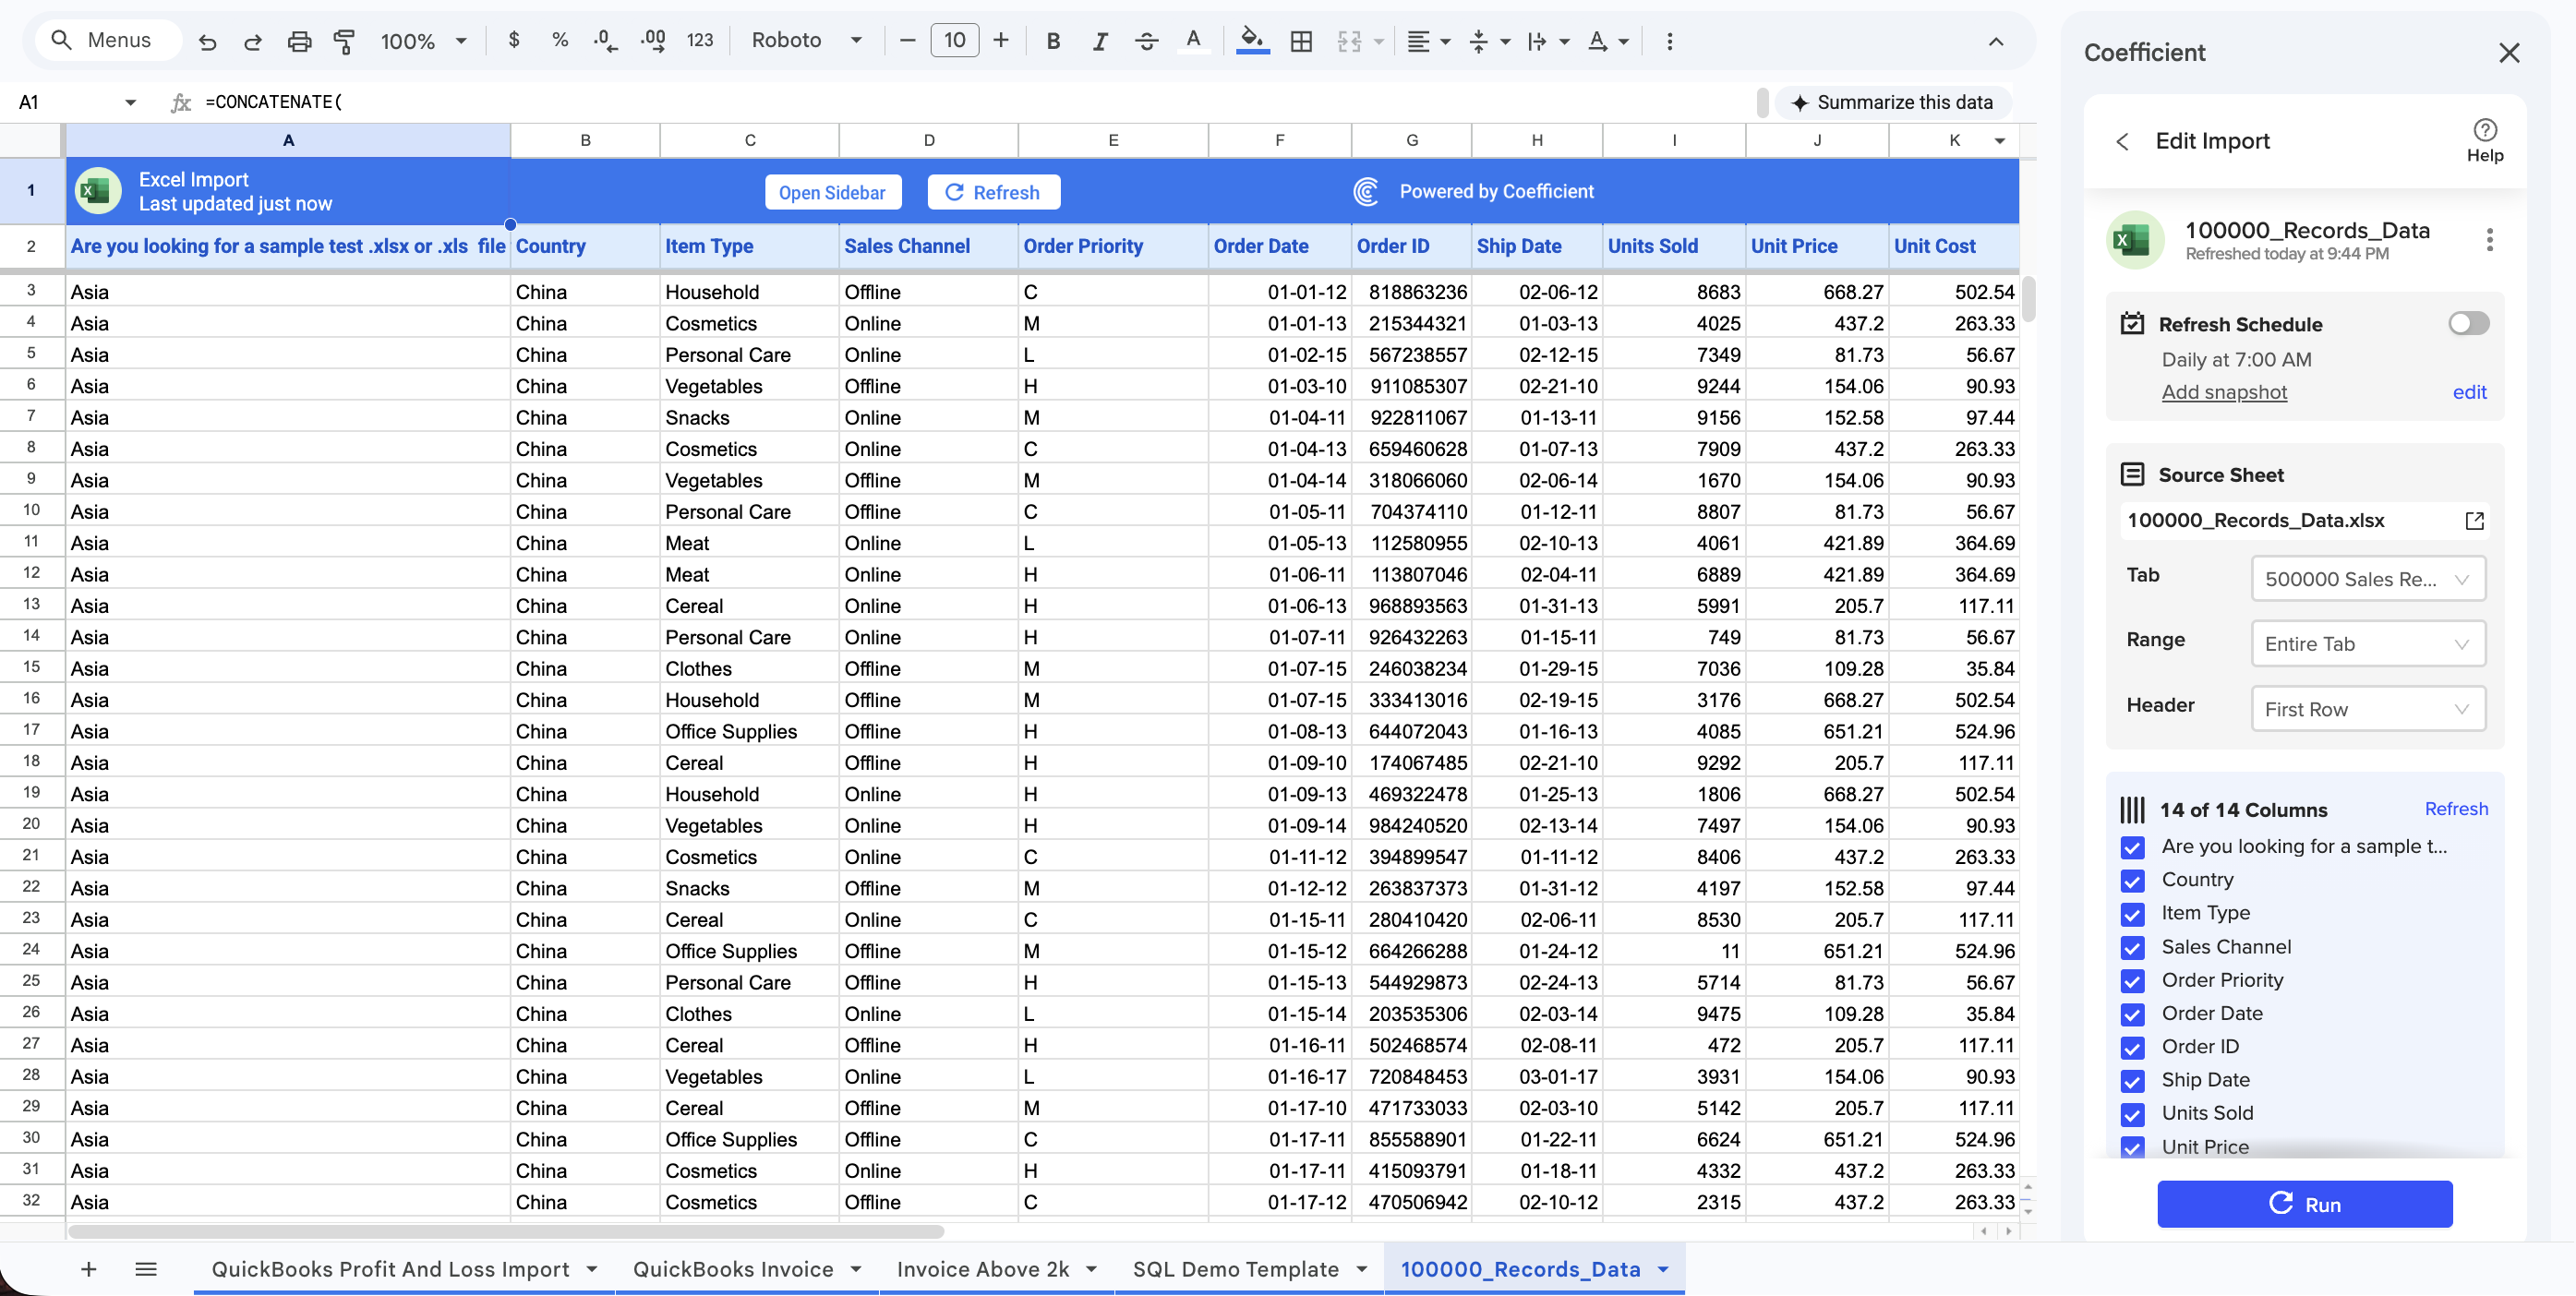Screen dimensions: 2576x1296
Task: Click the Help question mark icon
Action: point(2484,130)
